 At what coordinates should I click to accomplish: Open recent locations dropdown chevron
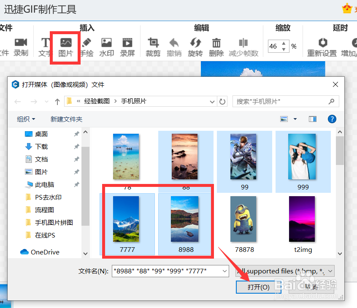point(46,102)
